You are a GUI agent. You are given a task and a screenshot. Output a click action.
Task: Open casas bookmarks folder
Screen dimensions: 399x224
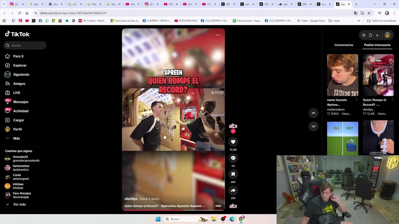[x=334, y=21]
